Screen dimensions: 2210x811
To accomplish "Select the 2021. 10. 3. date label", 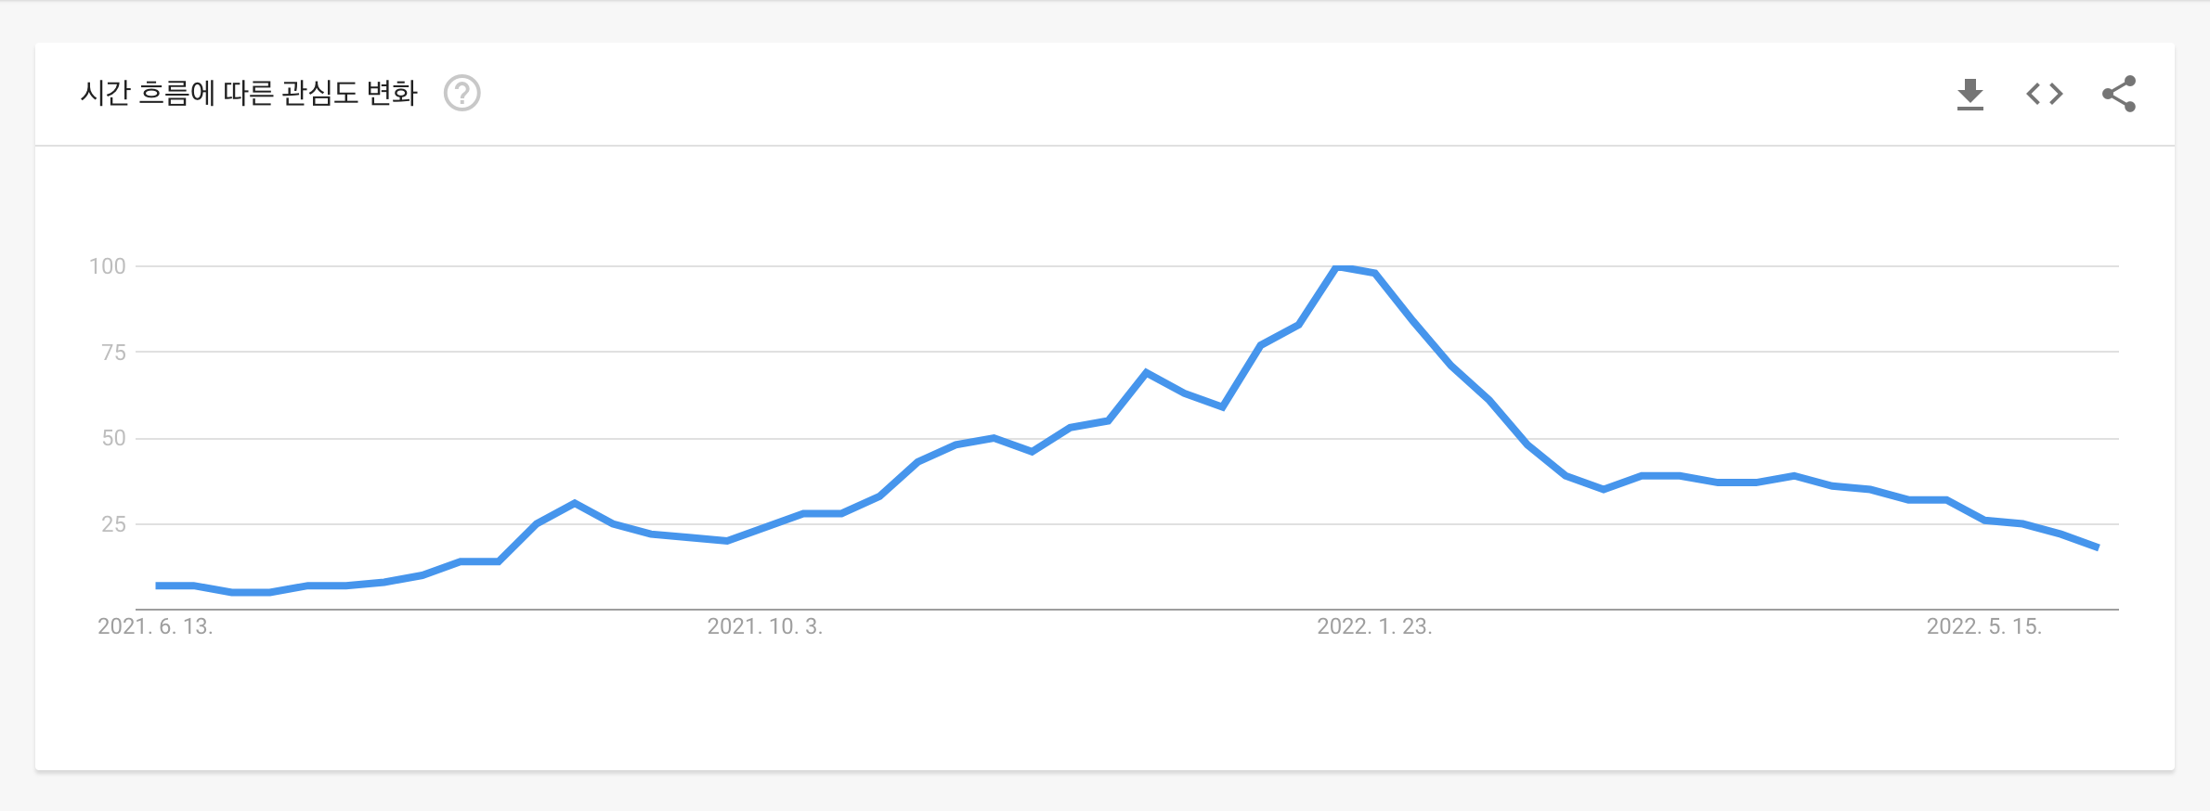I will 765,626.
